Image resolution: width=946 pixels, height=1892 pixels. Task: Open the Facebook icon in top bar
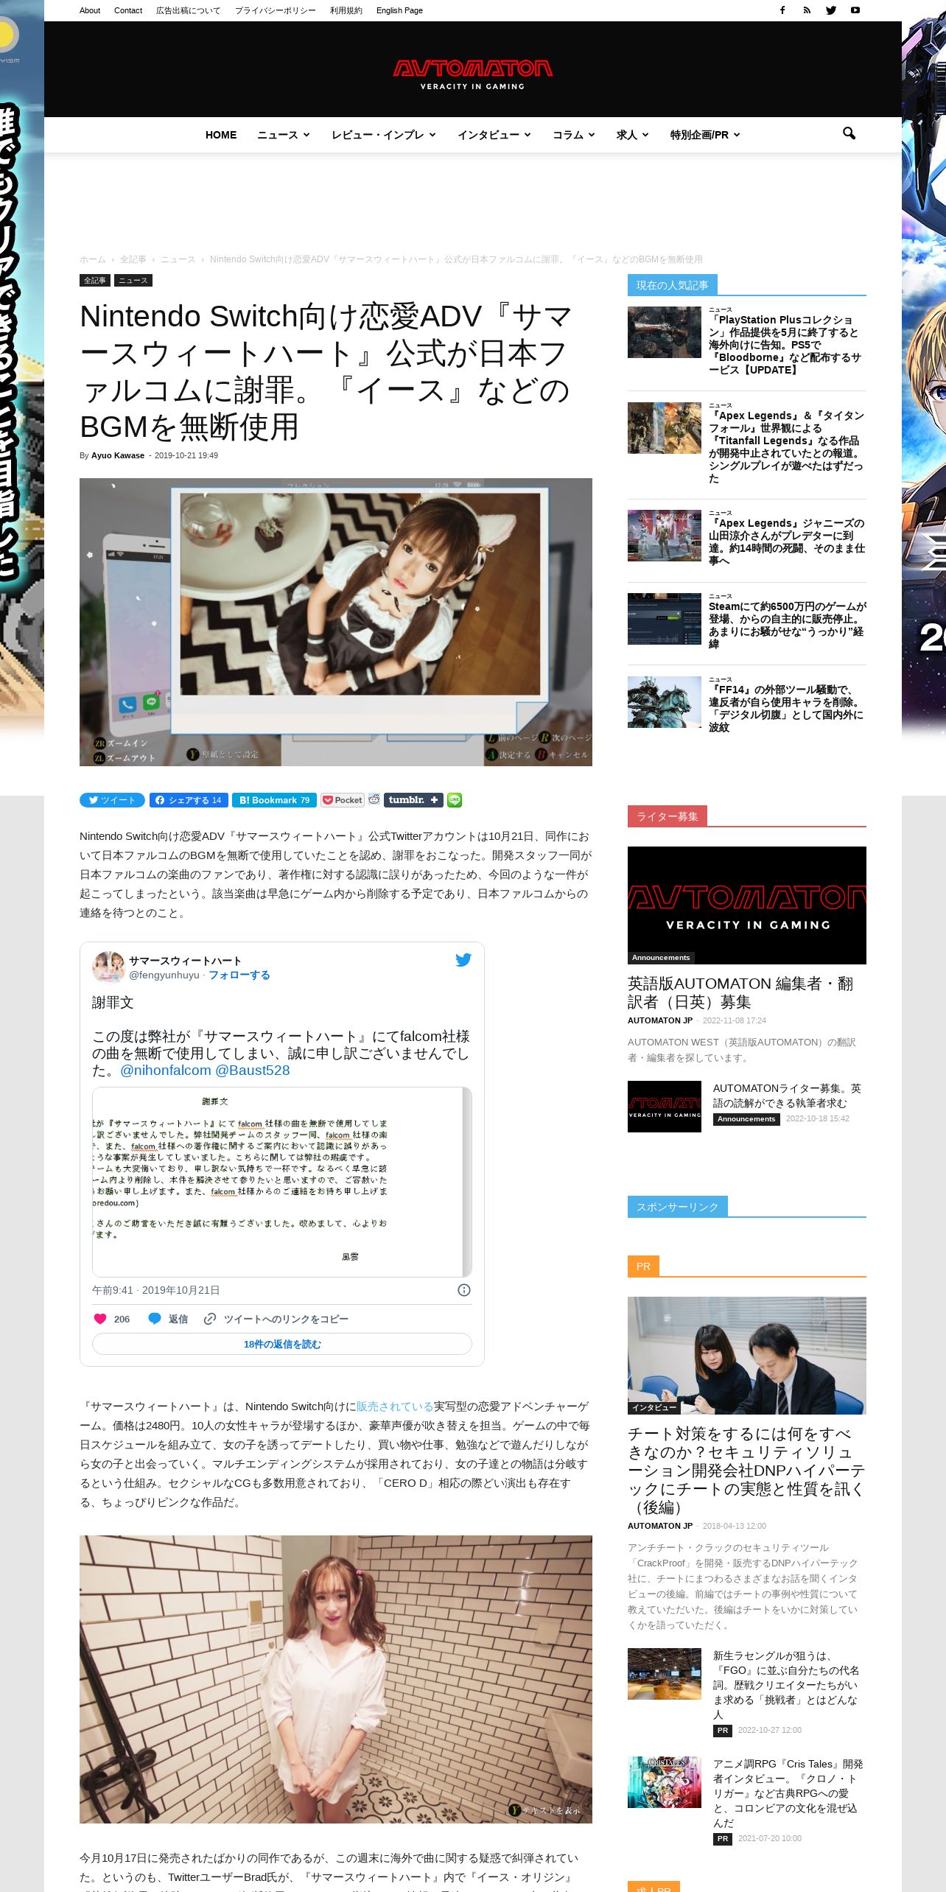tap(782, 10)
